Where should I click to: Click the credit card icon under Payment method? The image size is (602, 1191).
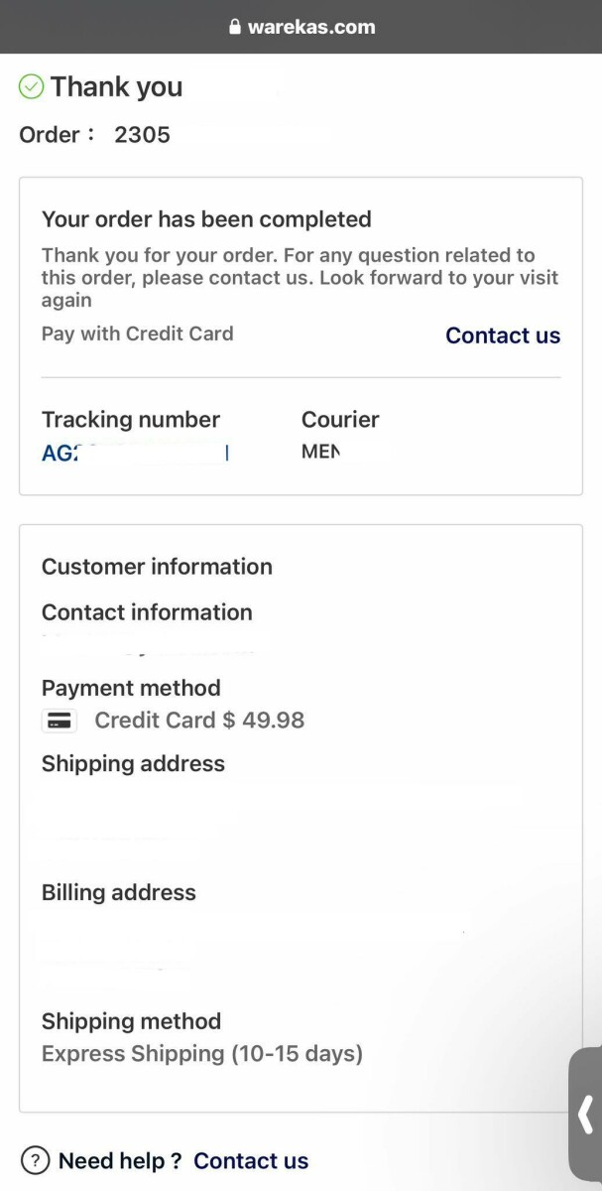pyautogui.click(x=60, y=722)
